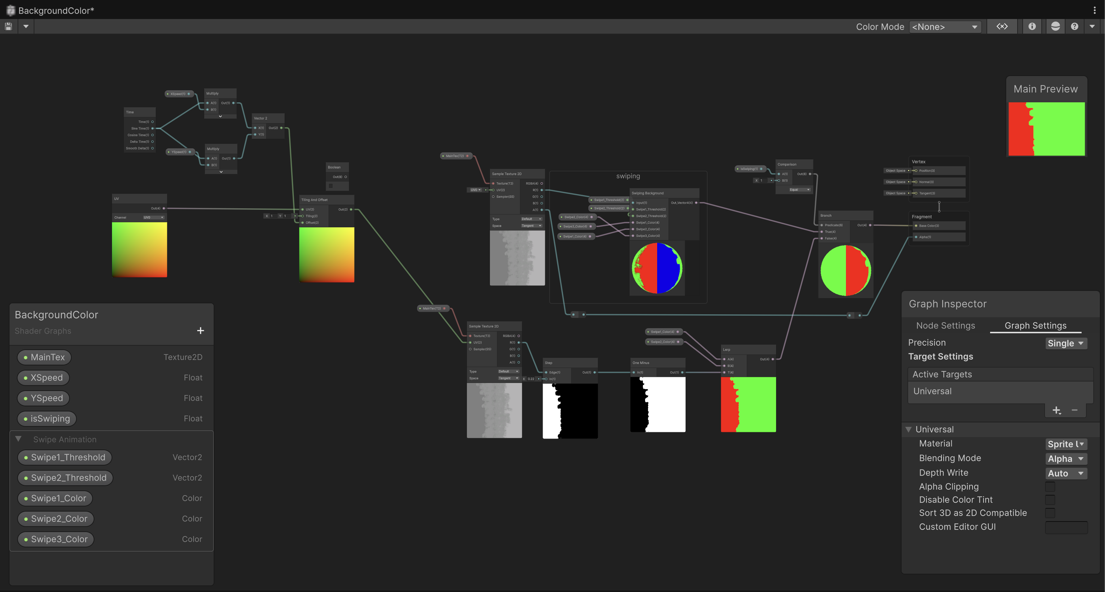Screen dimensions: 1105x592
Task: Click the Custom Editor GUI input field
Action: pyautogui.click(x=1066, y=527)
